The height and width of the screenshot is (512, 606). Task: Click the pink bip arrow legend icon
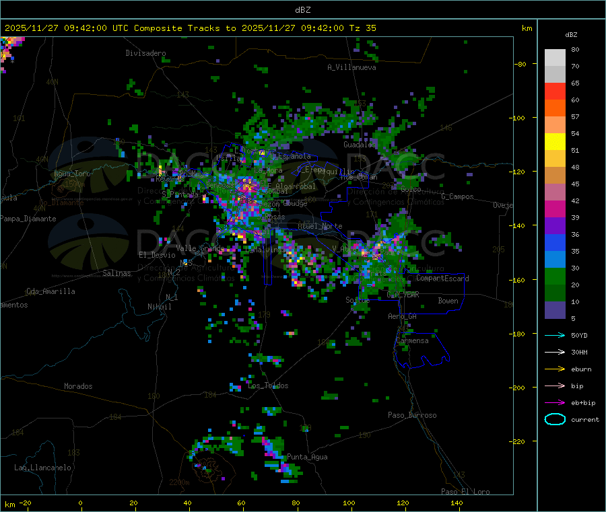555,386
